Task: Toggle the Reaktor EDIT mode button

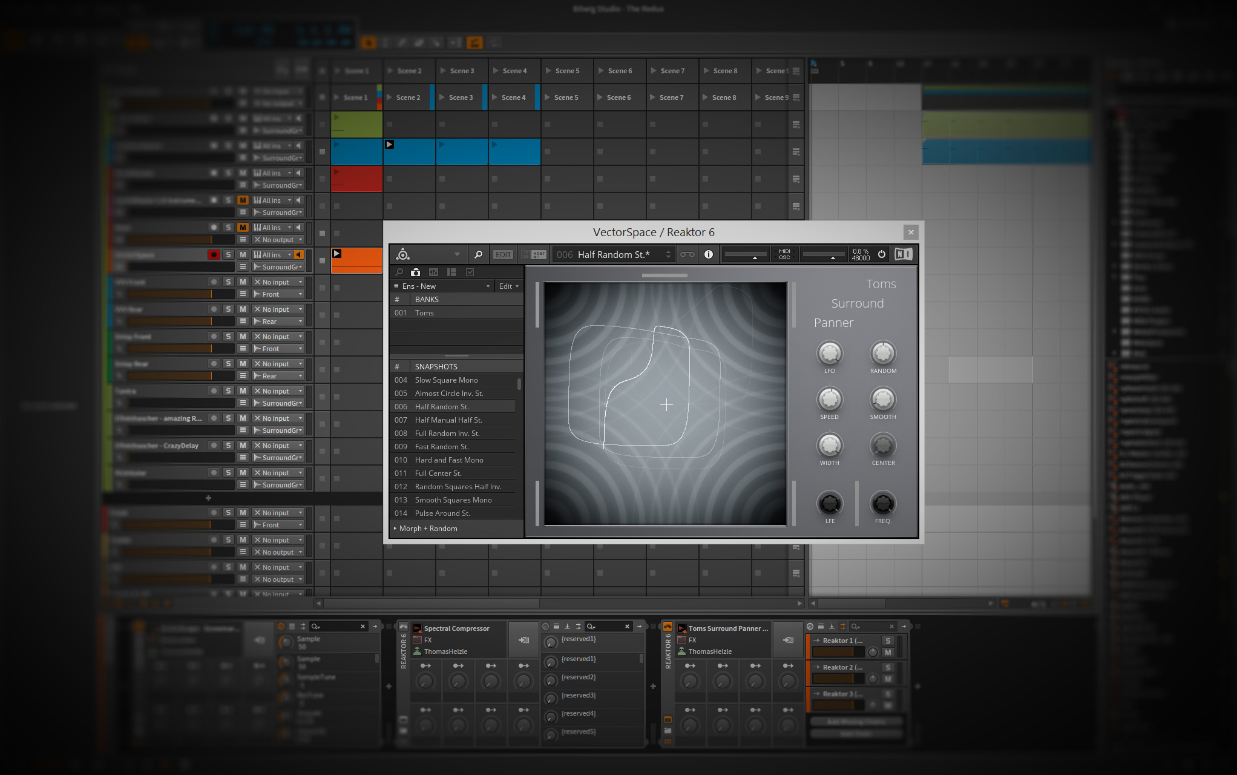Action: 503,255
